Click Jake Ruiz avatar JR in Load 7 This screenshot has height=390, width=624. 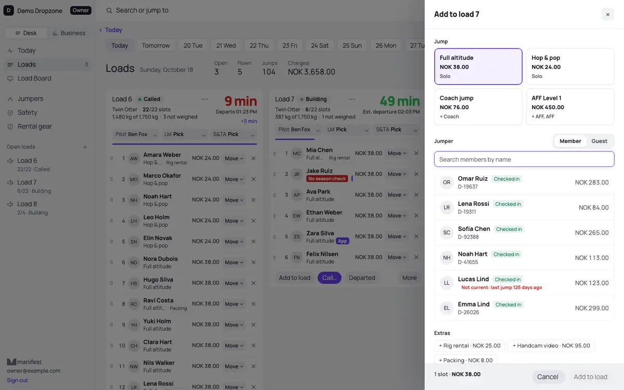point(297,174)
